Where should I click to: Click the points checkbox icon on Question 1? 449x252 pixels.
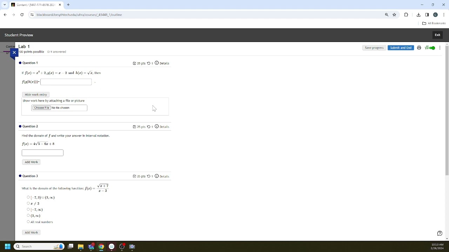click(134, 63)
